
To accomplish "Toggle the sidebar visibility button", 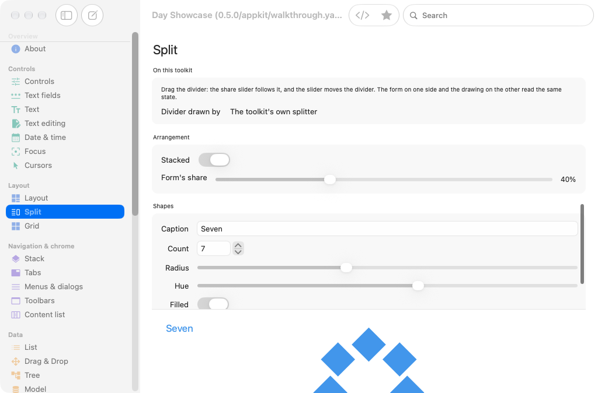I will [x=67, y=15].
